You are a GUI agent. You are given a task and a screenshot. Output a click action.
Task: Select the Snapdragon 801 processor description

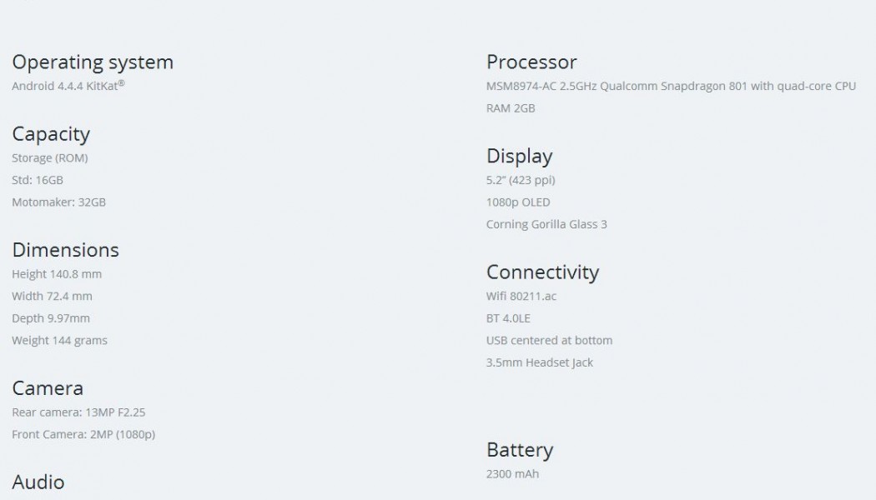click(x=671, y=87)
